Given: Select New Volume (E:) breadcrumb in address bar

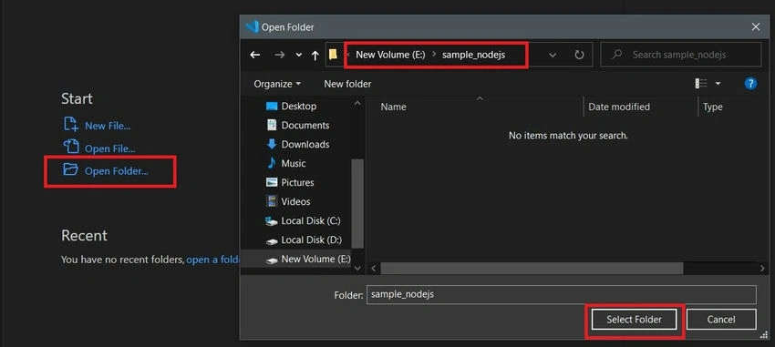Looking at the screenshot, I should [x=390, y=55].
